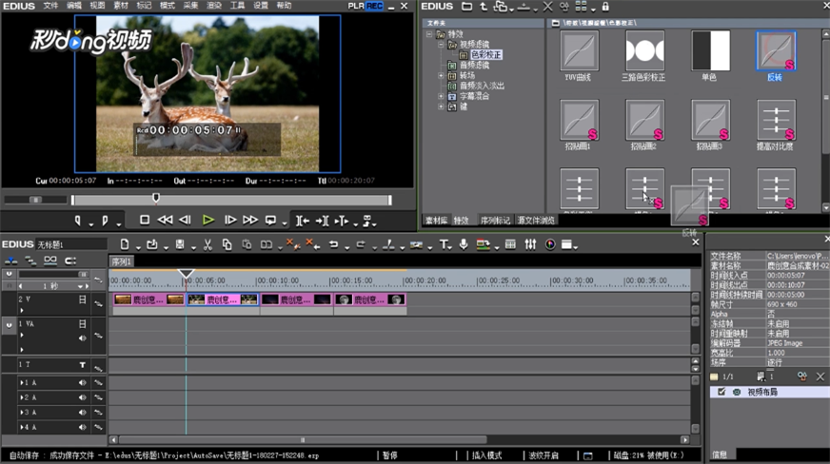Open the 素材 menu
This screenshot has width=830, height=464.
pos(121,6)
